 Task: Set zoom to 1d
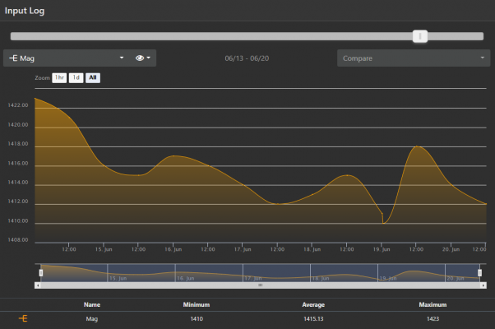[76, 77]
